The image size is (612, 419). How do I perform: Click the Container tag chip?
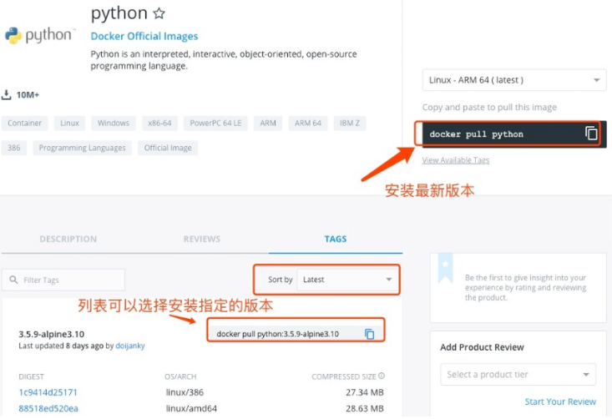pyautogui.click(x=24, y=124)
